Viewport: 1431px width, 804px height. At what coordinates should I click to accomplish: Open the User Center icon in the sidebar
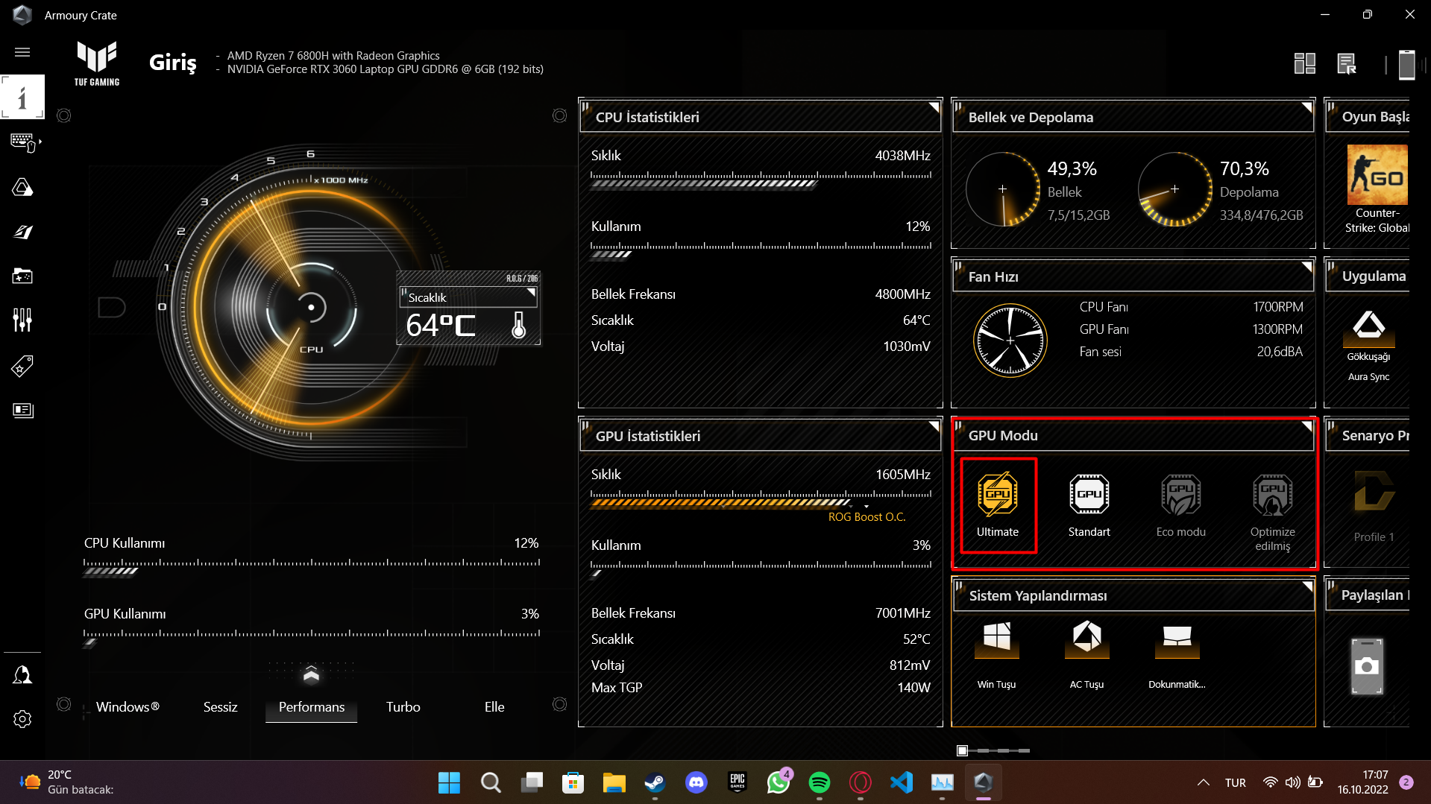pos(22,675)
